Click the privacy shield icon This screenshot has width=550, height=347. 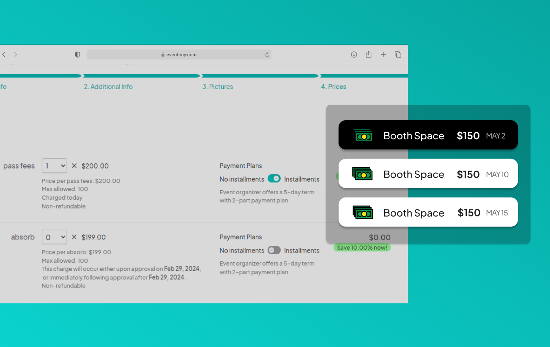tap(77, 55)
